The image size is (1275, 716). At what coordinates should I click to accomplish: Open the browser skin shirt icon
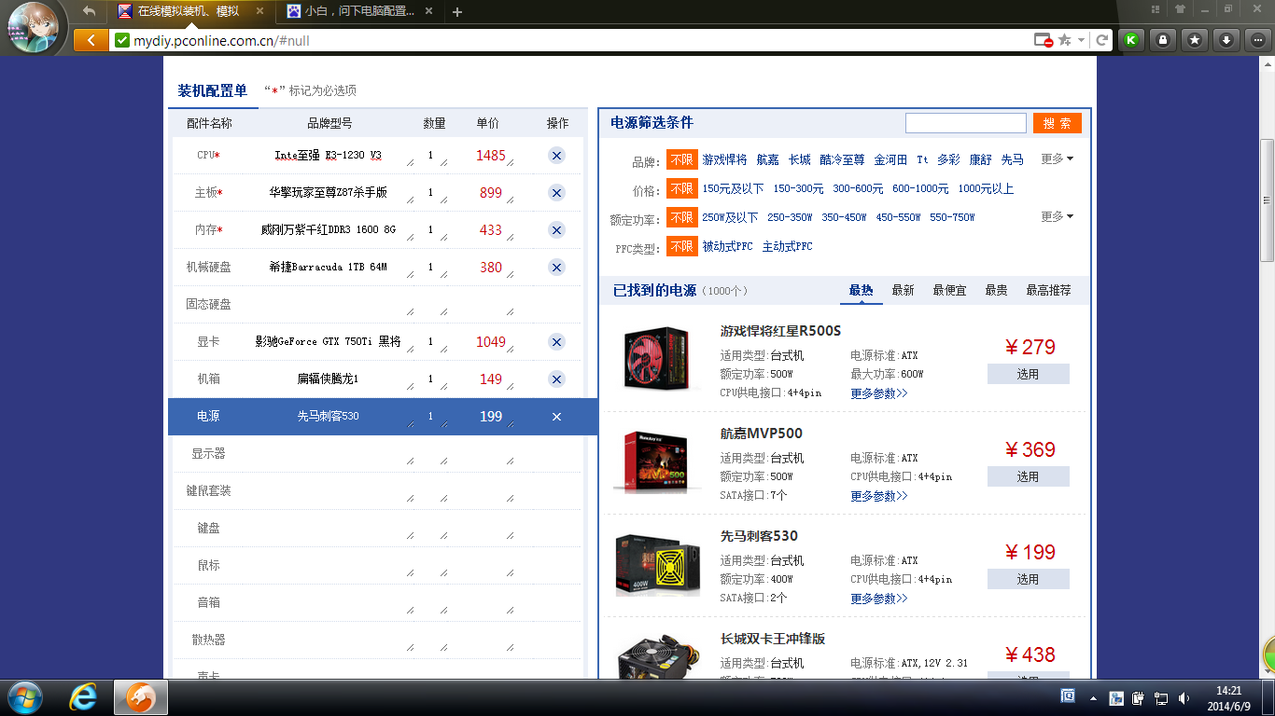click(1180, 8)
